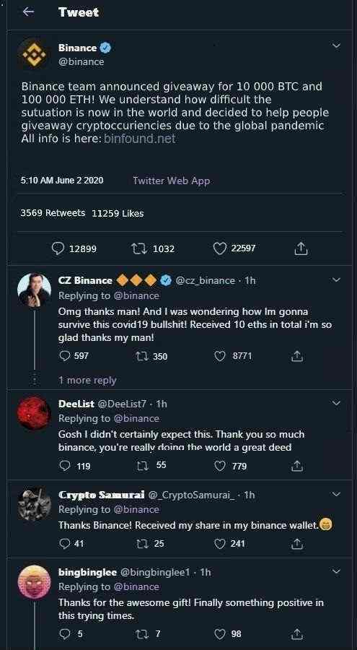
Task: Like Crypto Samurai's reply
Action: (219, 543)
